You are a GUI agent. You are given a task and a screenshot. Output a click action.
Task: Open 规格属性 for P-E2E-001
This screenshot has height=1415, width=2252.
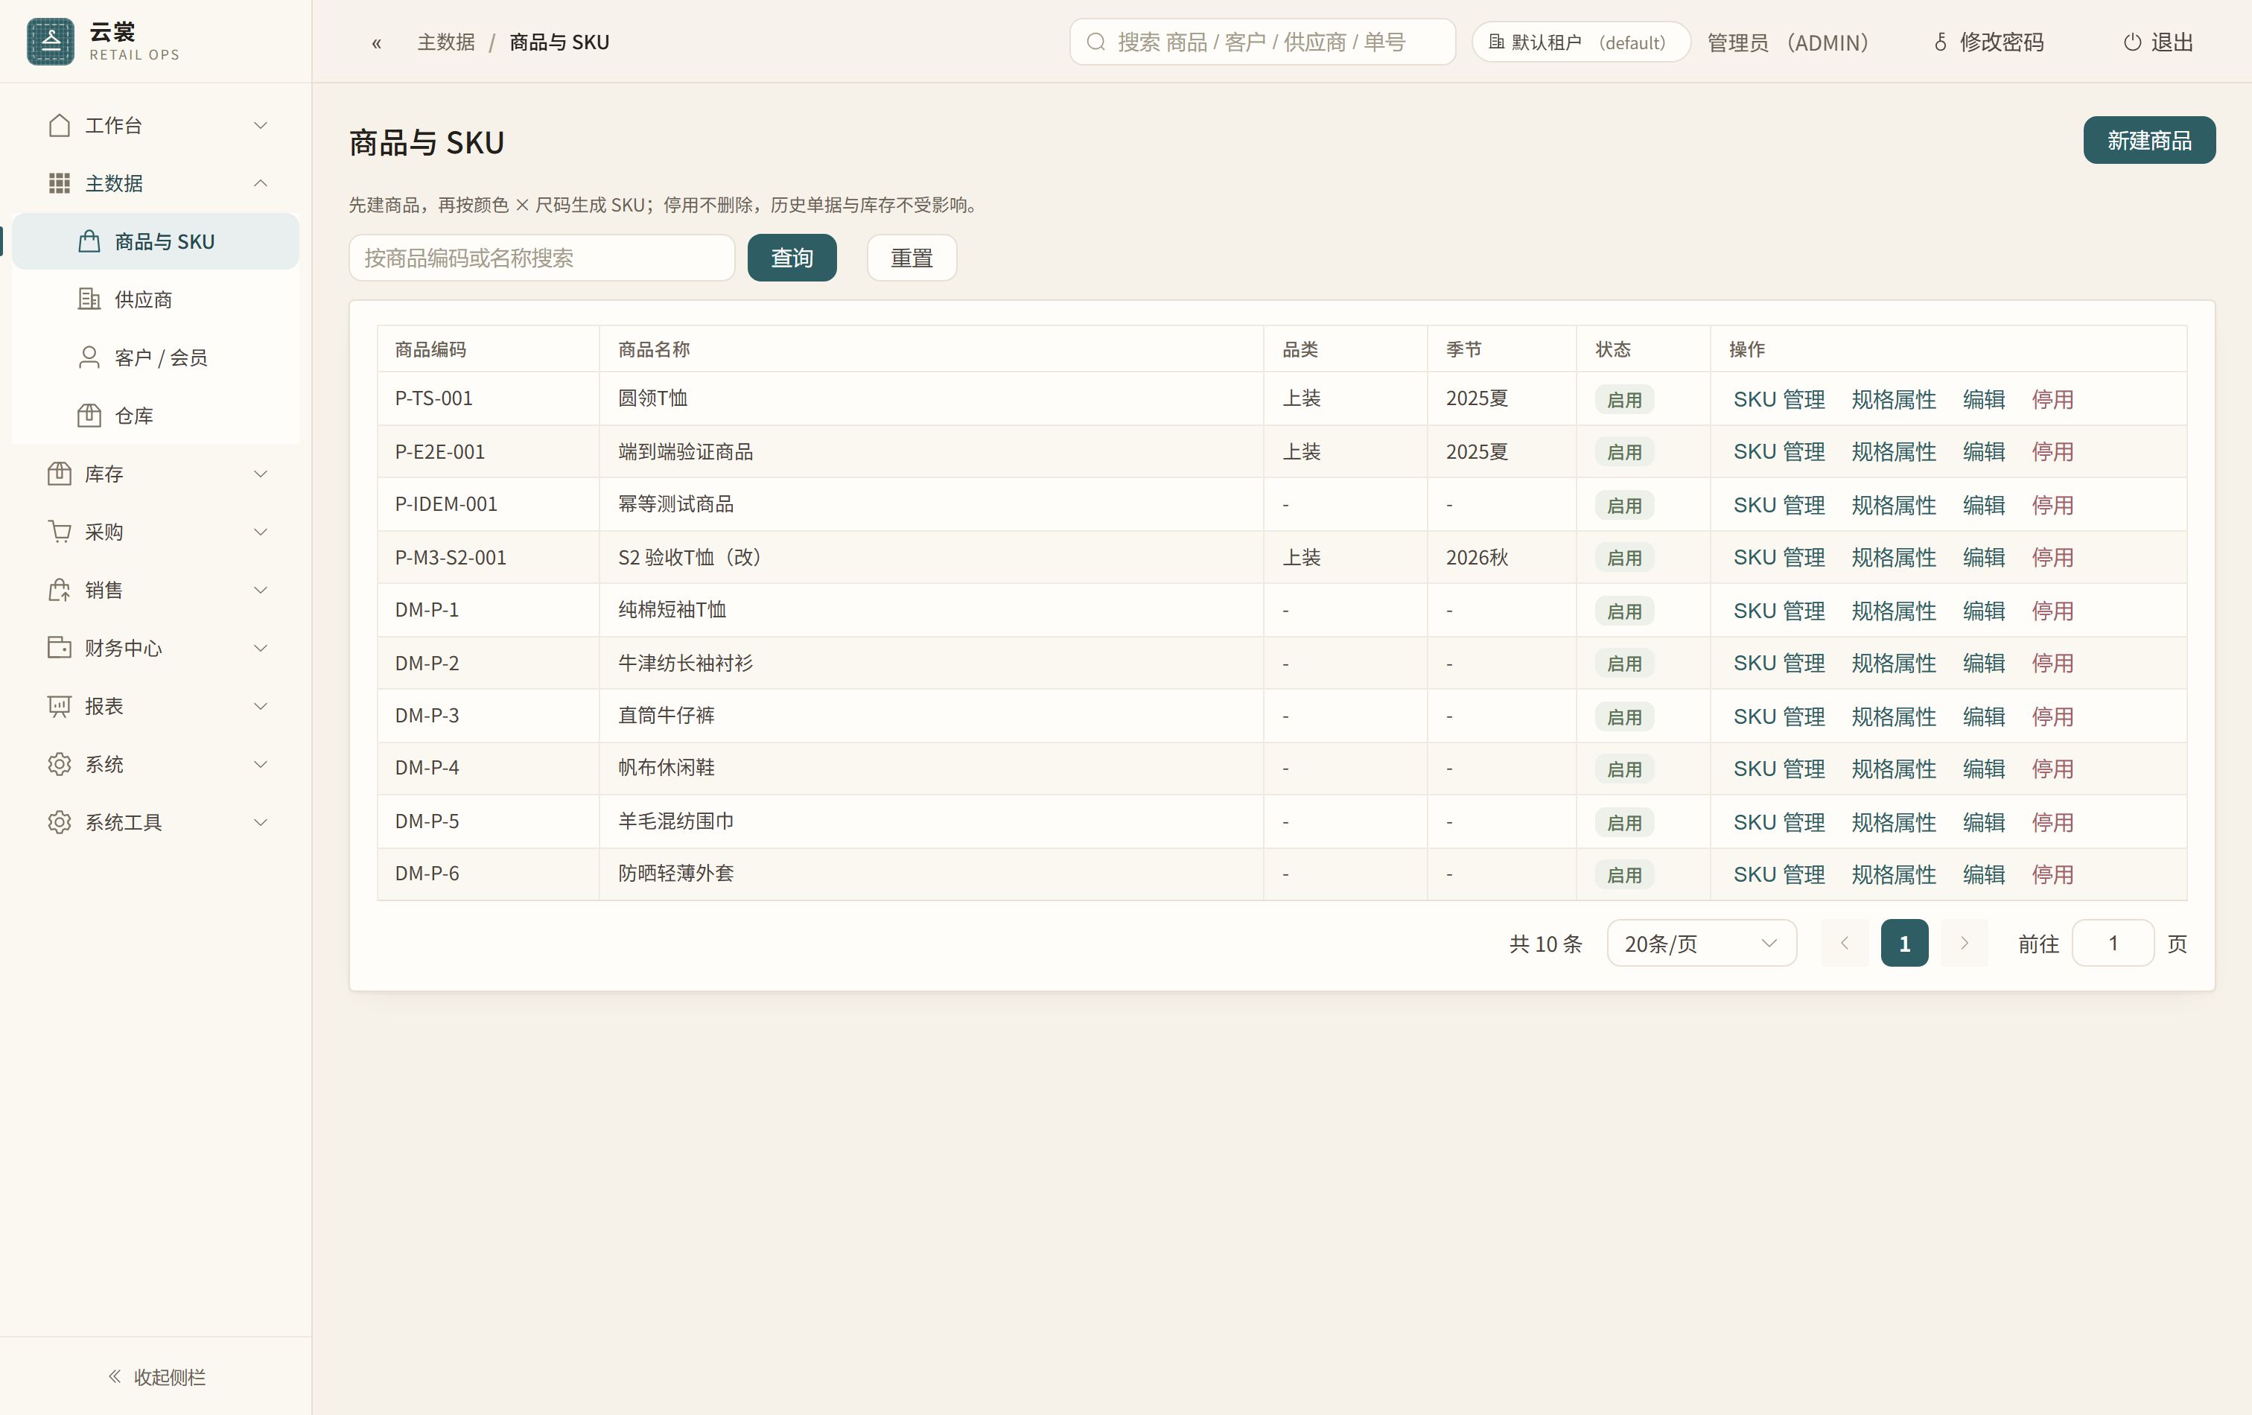tap(1894, 452)
